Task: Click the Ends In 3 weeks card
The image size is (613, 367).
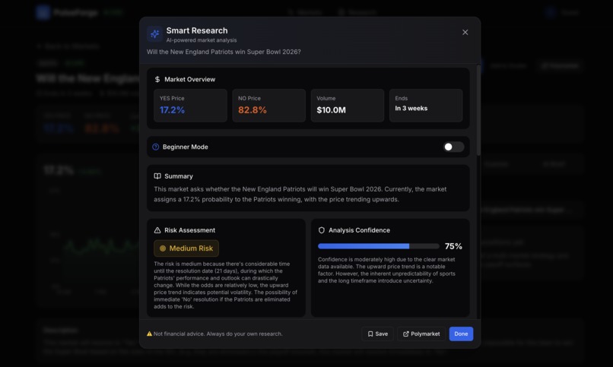Action: point(426,106)
